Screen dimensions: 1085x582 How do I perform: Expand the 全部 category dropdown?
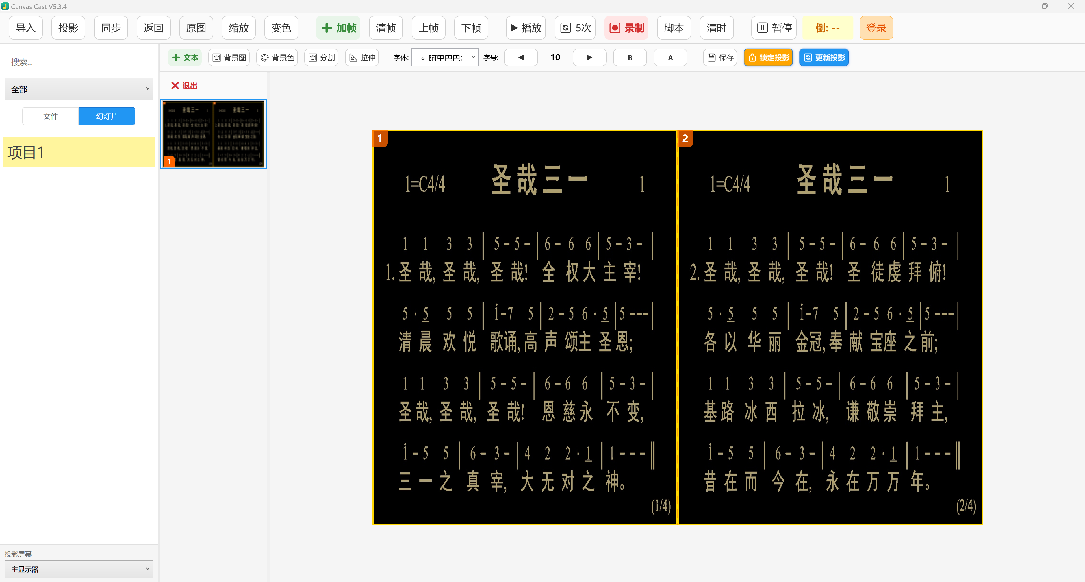click(79, 89)
